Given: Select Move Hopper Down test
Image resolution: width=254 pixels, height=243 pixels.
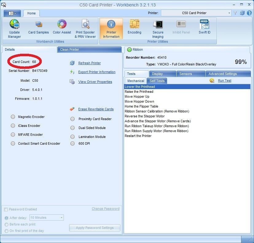Looking at the screenshot, I should coord(187,101).
